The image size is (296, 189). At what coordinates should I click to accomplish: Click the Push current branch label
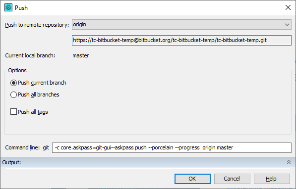tap(42, 83)
